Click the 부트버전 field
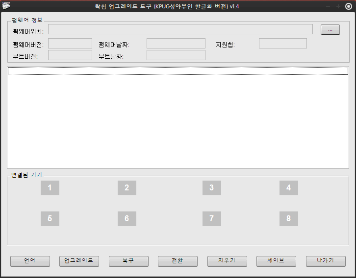The image size is (356, 278). (70, 55)
